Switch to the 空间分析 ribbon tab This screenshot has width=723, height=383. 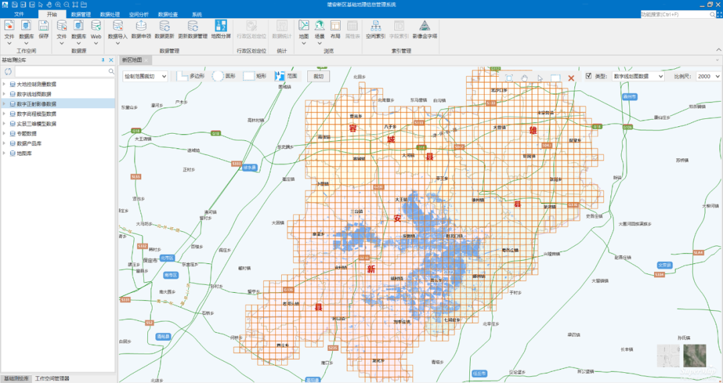139,14
